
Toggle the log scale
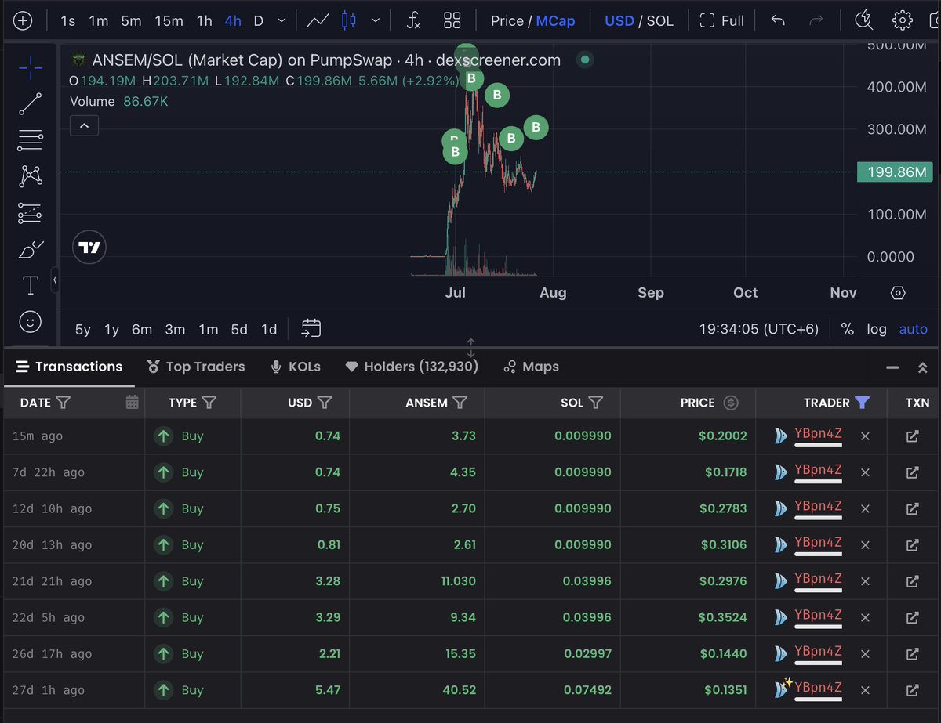click(x=877, y=329)
